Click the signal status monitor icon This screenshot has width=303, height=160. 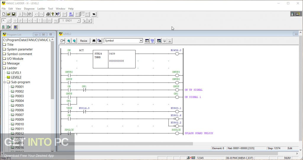159,41
